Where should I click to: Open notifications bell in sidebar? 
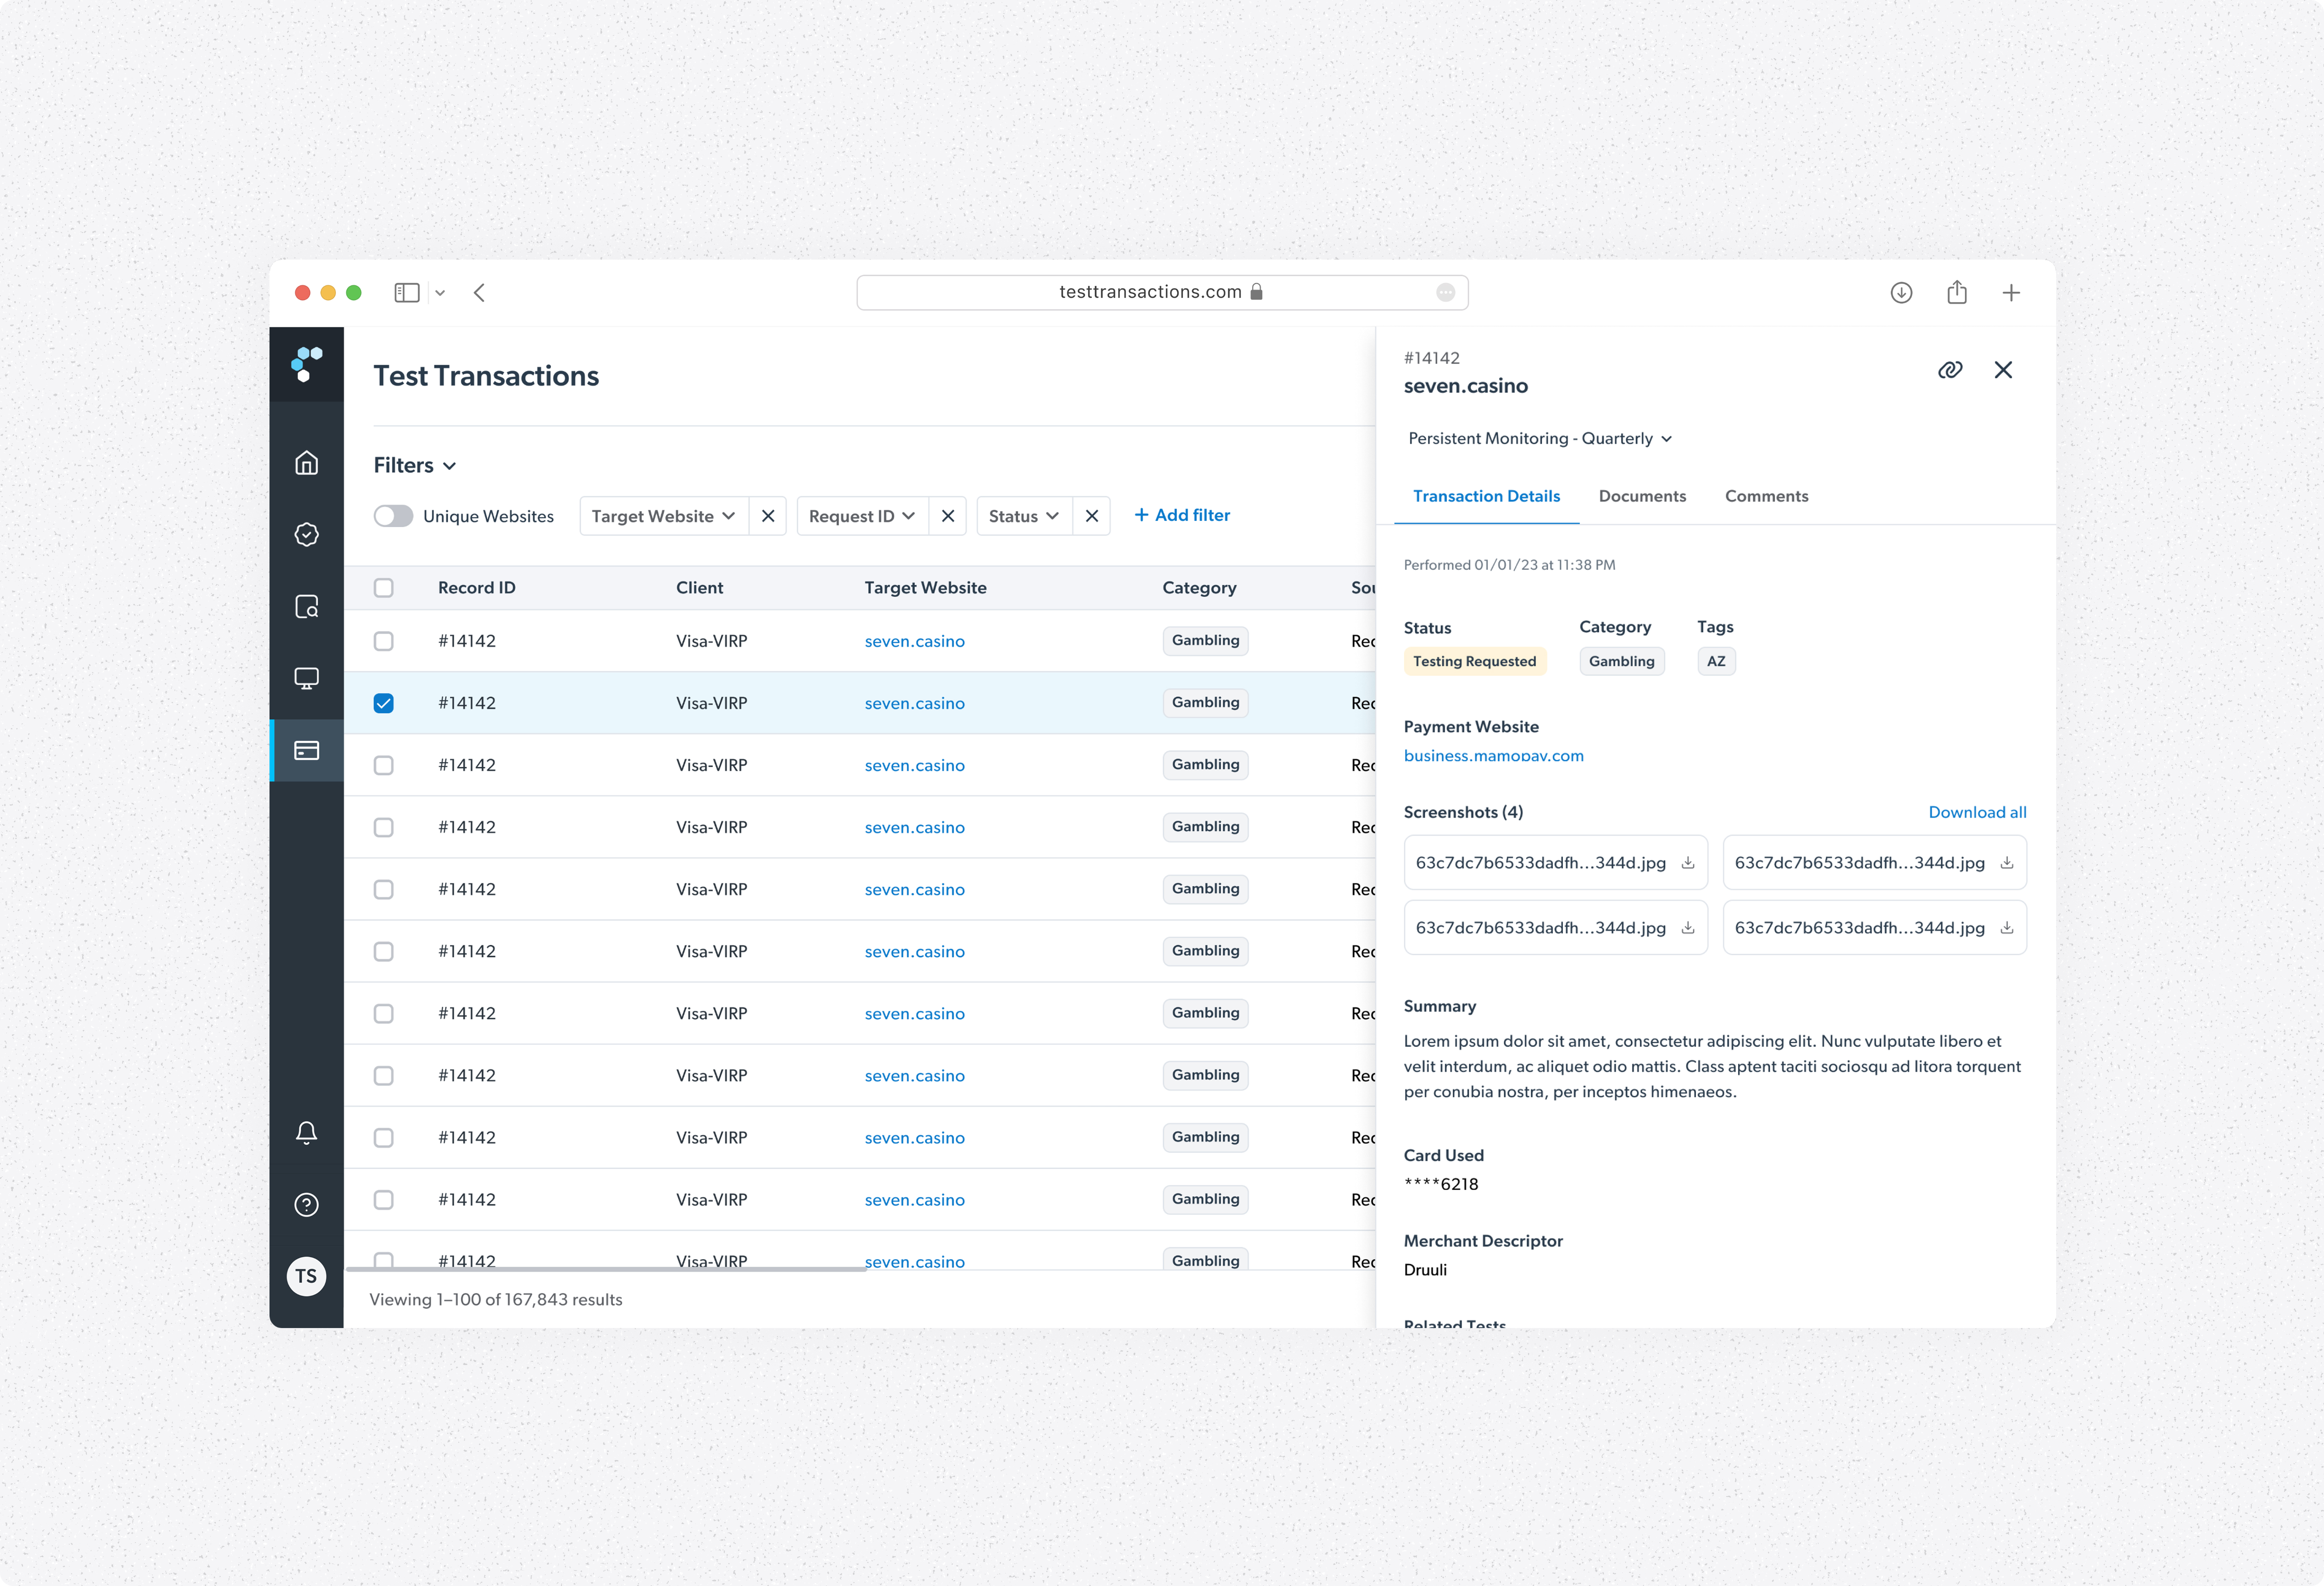coord(306,1133)
